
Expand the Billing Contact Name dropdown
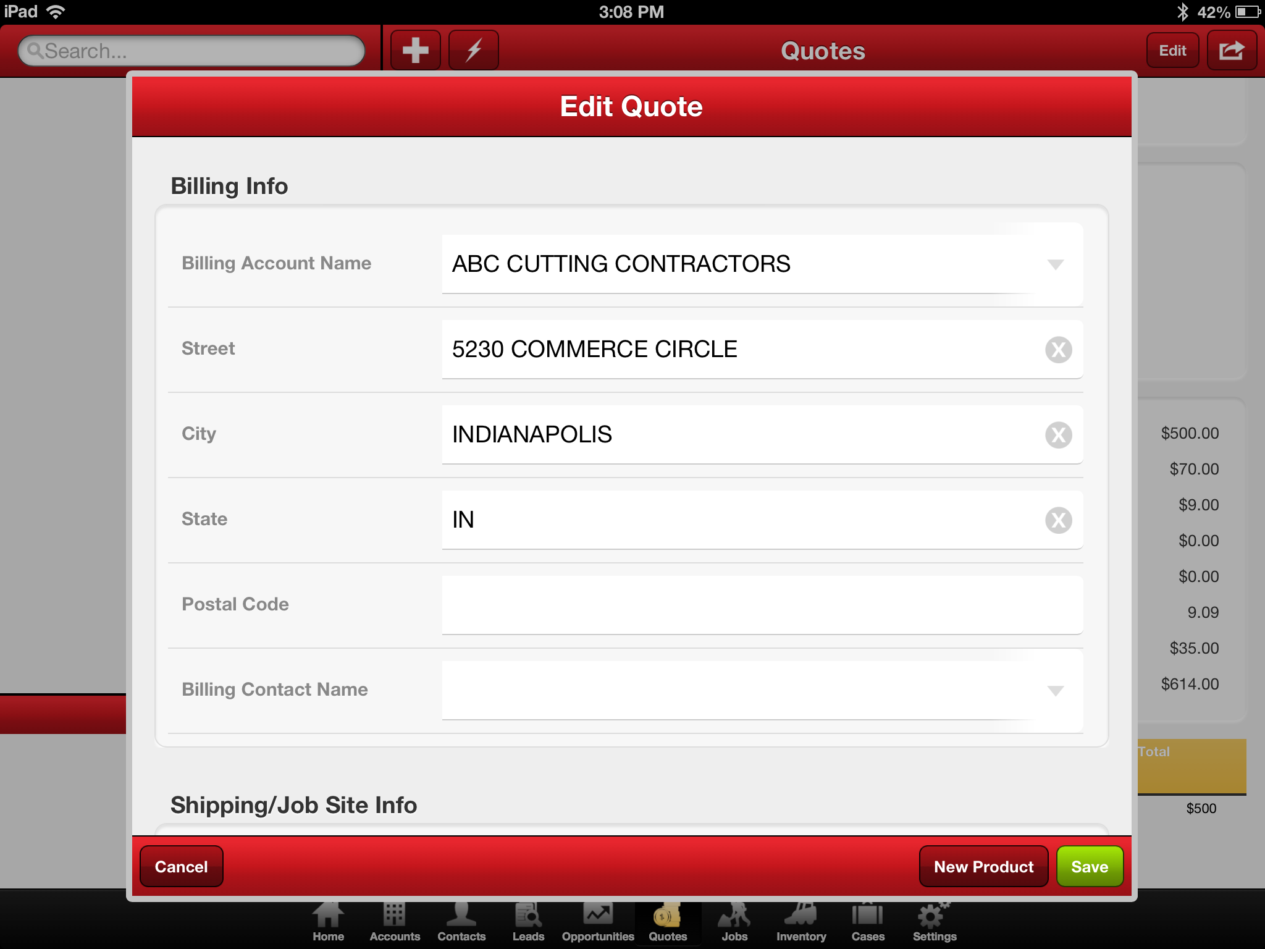(x=1055, y=691)
